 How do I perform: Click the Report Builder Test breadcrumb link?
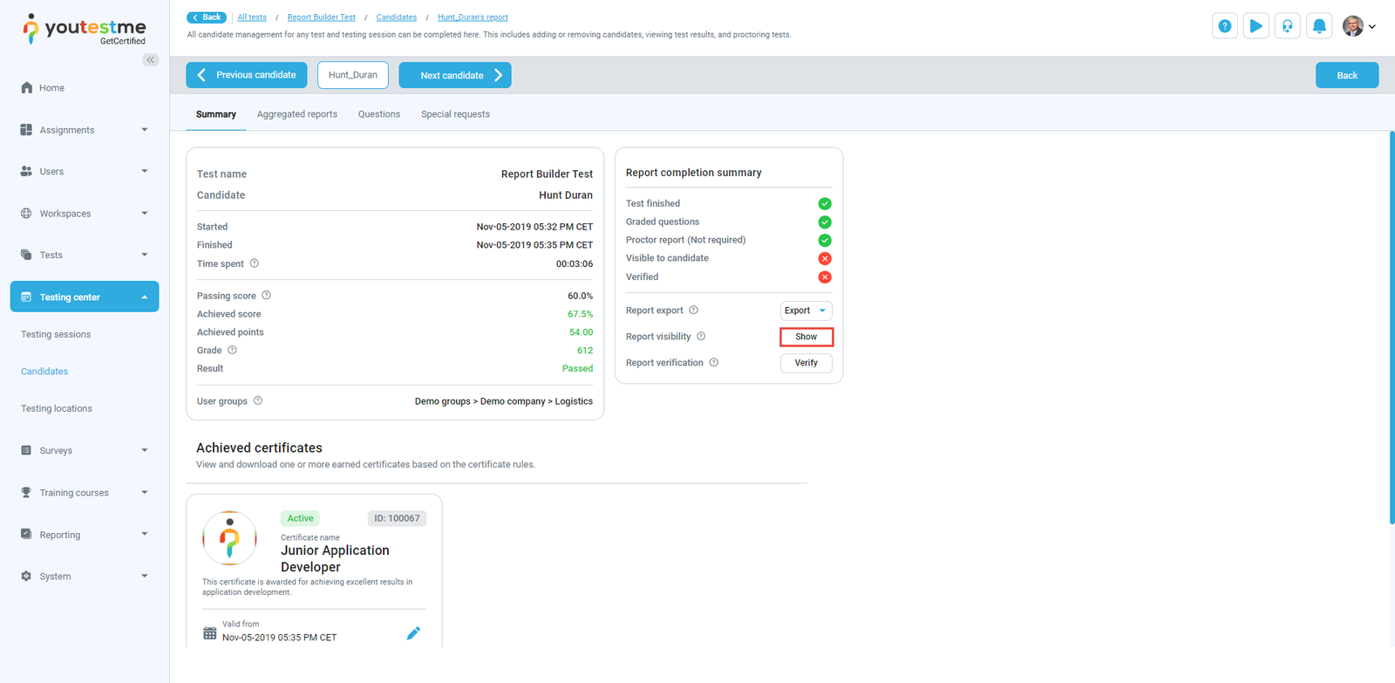pyautogui.click(x=321, y=17)
